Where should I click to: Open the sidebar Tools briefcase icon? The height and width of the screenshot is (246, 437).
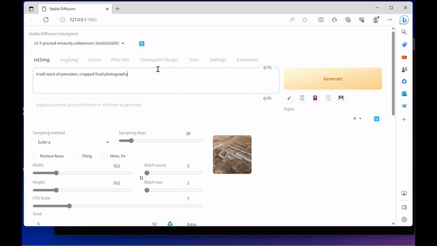(x=404, y=57)
